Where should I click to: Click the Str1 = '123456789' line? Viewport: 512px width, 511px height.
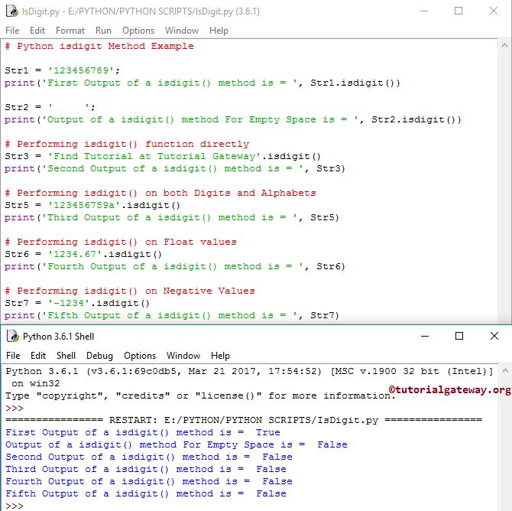pyautogui.click(x=63, y=70)
